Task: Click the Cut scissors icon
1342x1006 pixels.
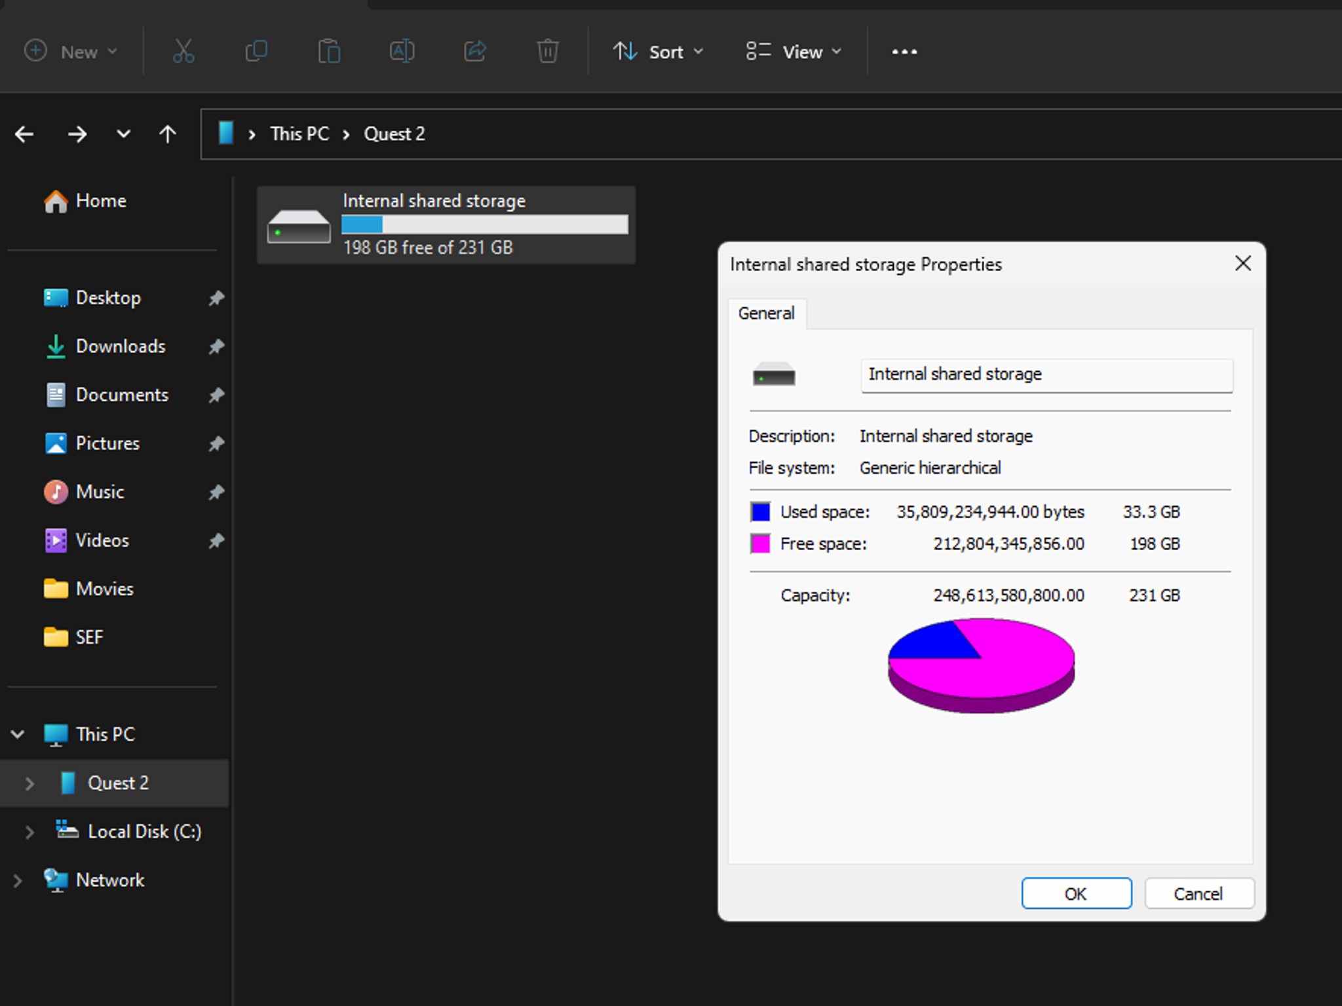Action: coord(183,51)
